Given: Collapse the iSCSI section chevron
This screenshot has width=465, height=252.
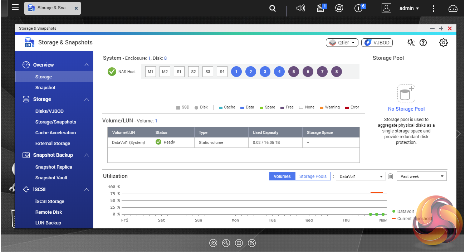Looking at the screenshot, I should 87,189.
